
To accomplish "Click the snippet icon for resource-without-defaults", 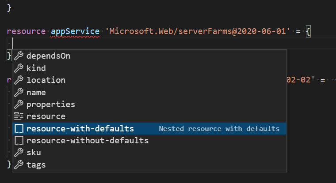I will 19,141.
